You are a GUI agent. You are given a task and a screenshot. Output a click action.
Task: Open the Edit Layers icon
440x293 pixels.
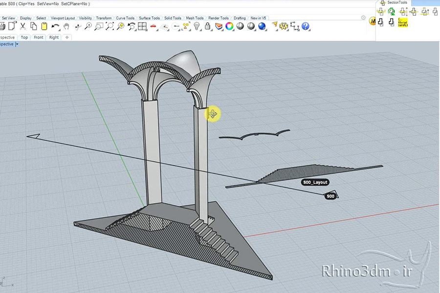219,26
